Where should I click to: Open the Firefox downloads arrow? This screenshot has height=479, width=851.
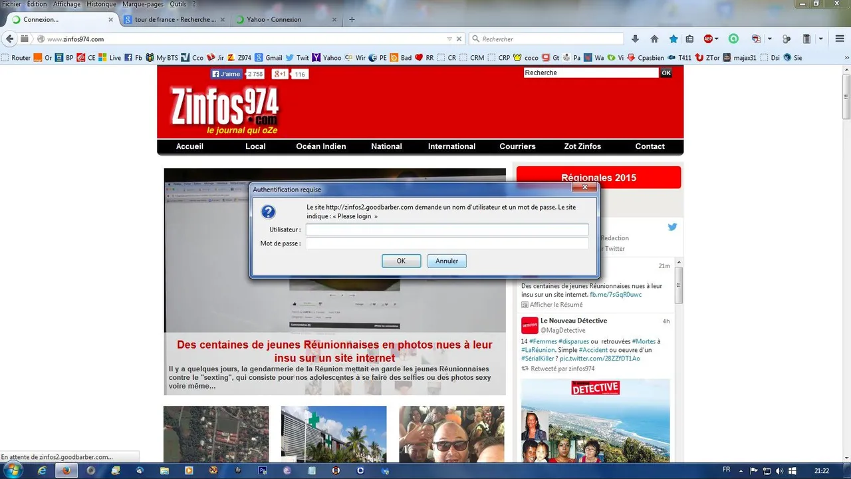pyautogui.click(x=635, y=39)
